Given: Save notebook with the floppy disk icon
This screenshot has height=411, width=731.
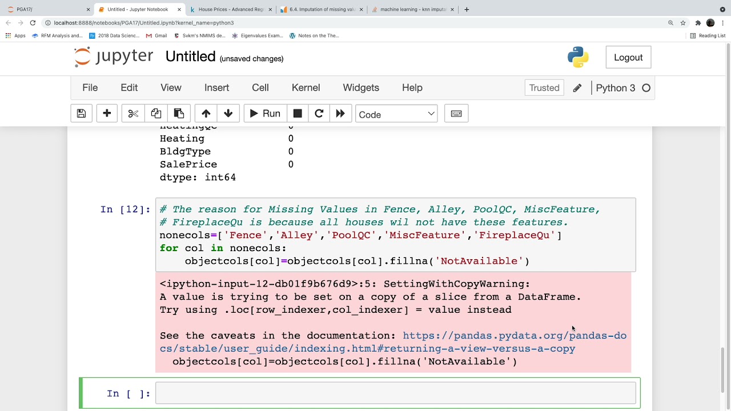Looking at the screenshot, I should (81, 114).
